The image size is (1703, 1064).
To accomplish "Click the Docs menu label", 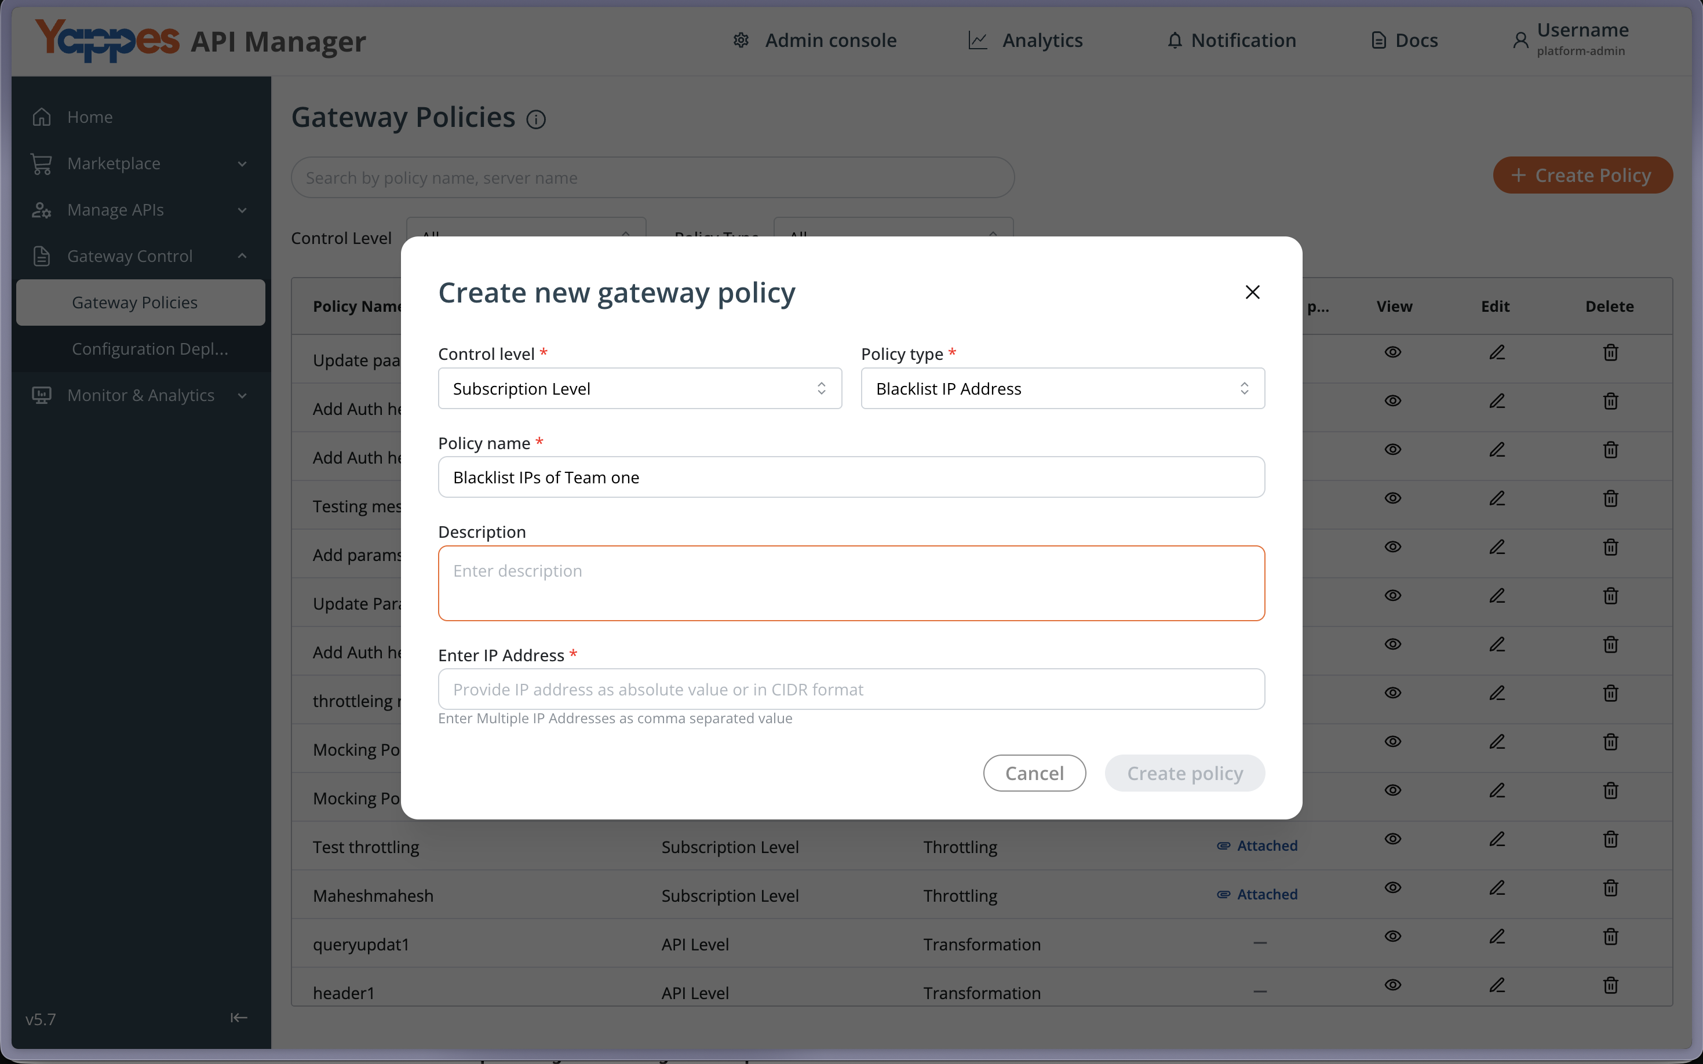I will tap(1417, 40).
